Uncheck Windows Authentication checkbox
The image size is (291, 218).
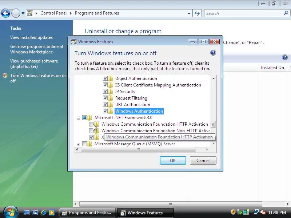point(105,111)
